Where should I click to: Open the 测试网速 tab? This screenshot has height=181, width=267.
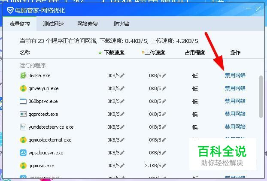pyautogui.click(x=54, y=24)
